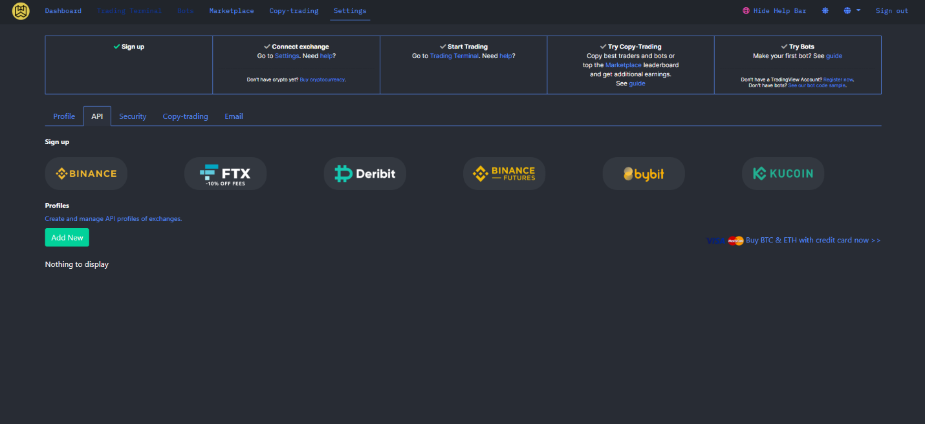This screenshot has height=424, width=925.
Task: Click help link in Connect exchange box
Action: pyautogui.click(x=326, y=56)
